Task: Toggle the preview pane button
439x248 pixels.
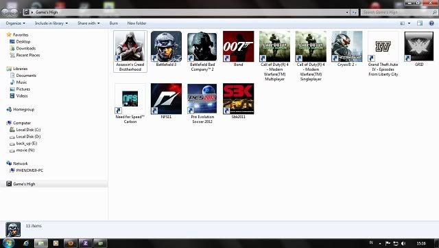Action: (x=420, y=23)
